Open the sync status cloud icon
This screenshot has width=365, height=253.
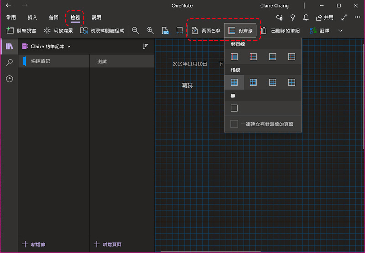click(280, 17)
